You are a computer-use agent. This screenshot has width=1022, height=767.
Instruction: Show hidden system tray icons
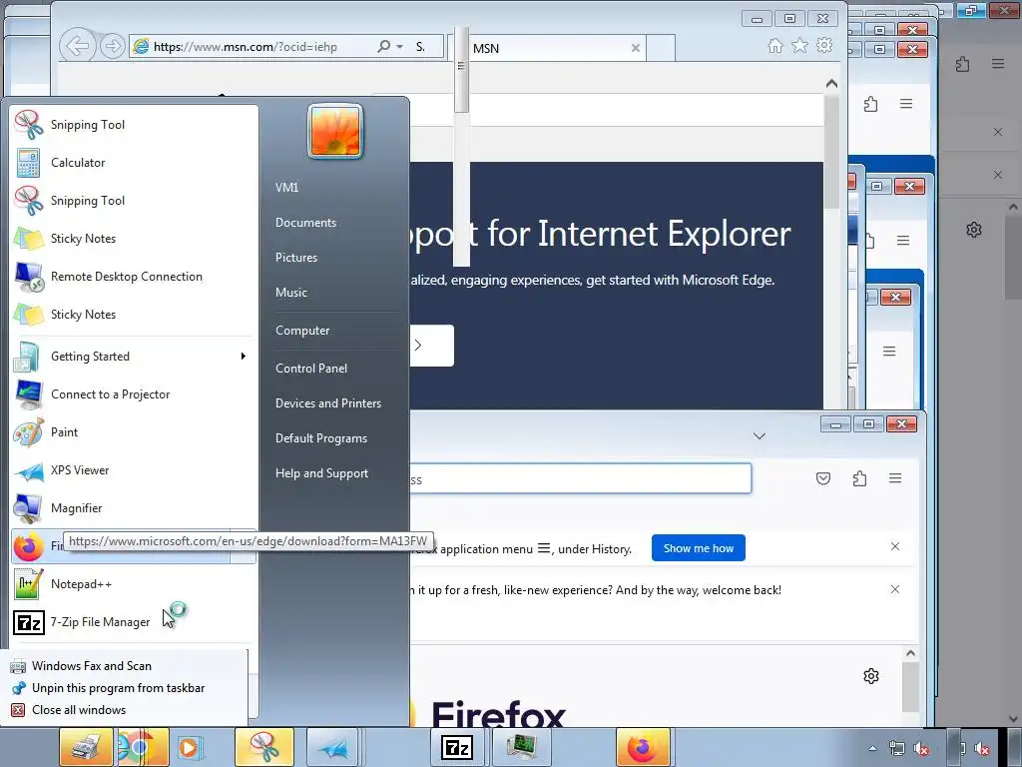click(872, 748)
